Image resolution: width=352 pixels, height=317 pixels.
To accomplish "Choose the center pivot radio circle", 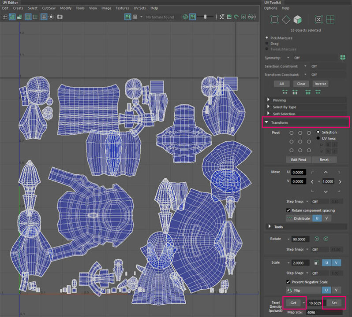I will click(x=300, y=142).
